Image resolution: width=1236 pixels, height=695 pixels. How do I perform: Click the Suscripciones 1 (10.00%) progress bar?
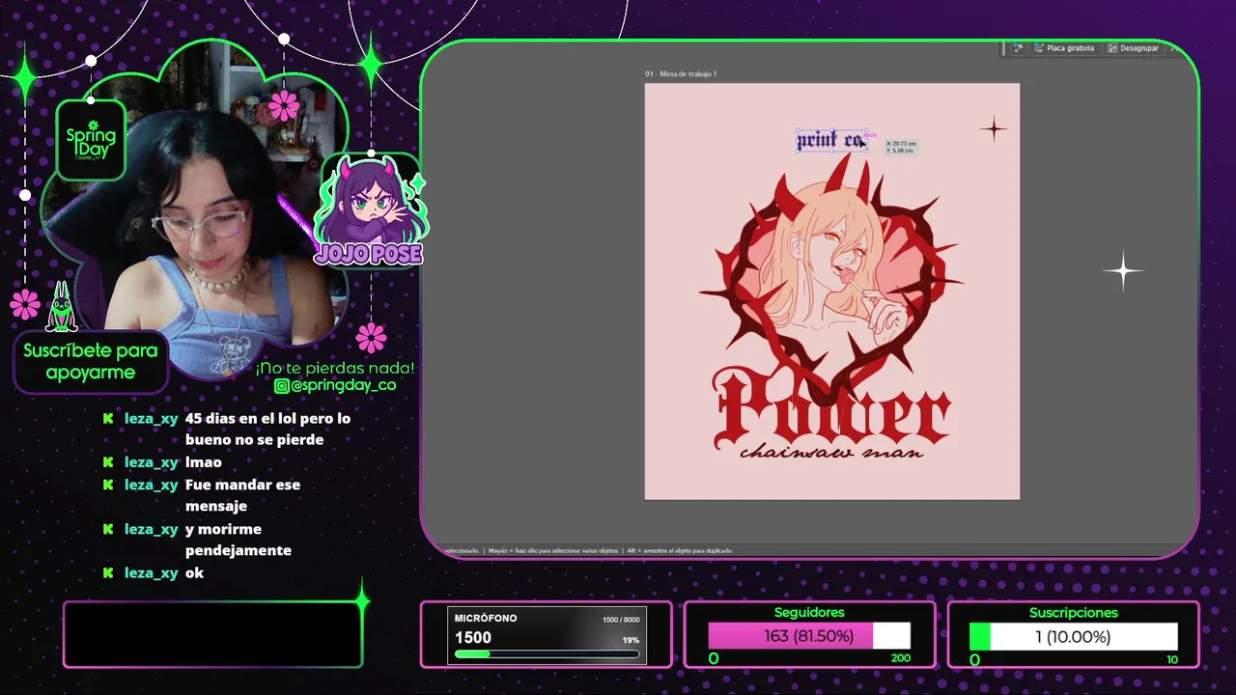[1074, 636]
